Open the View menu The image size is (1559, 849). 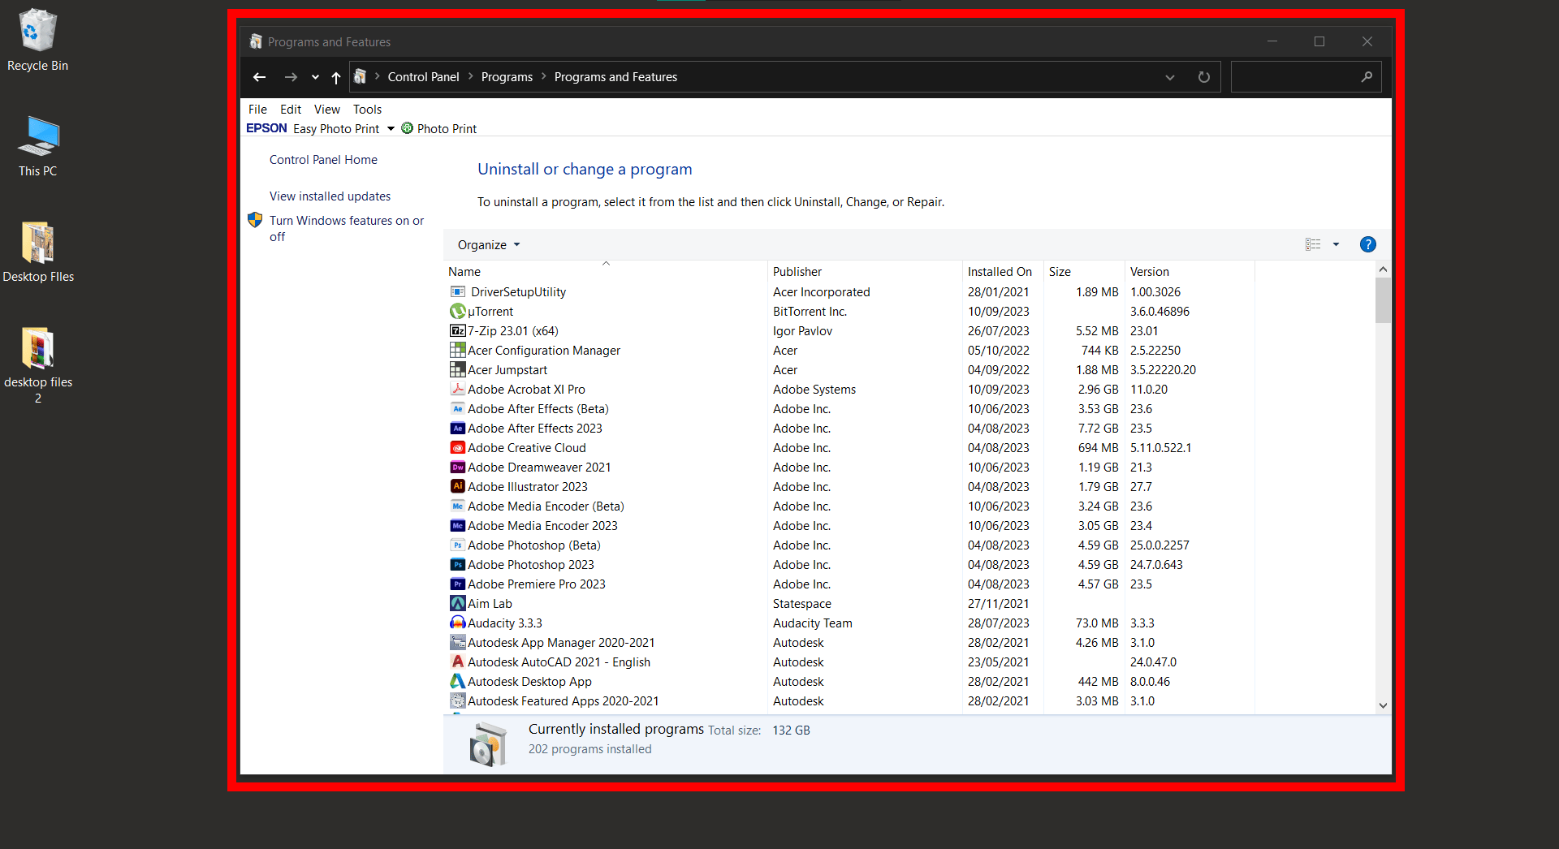click(326, 109)
